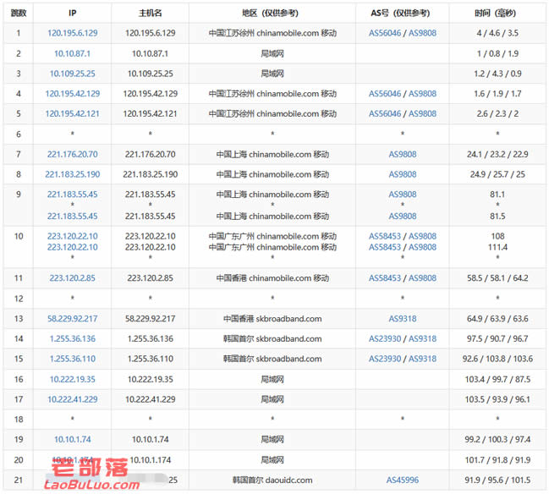
Task: Open IP link 221.176.20.70
Action: (x=73, y=154)
